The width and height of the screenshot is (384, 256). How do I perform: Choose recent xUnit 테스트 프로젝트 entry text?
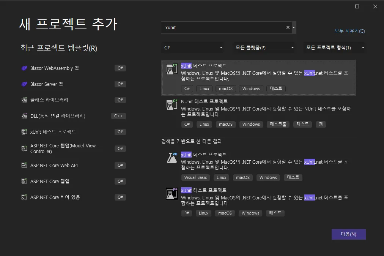[x=53, y=132]
